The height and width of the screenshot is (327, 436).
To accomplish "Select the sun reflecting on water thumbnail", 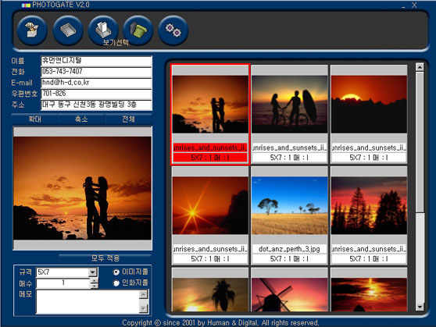I will pos(369,294).
